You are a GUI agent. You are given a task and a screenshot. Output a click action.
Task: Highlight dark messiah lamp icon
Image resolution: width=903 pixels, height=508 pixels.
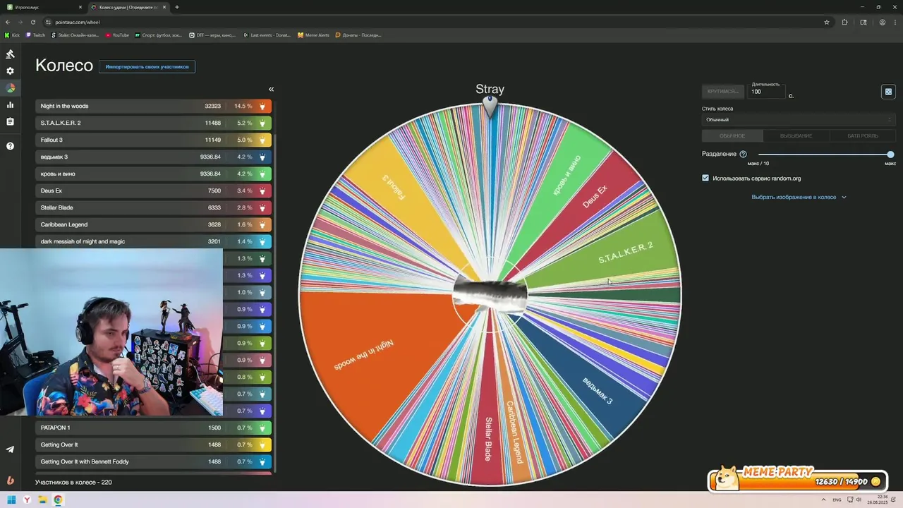click(262, 241)
